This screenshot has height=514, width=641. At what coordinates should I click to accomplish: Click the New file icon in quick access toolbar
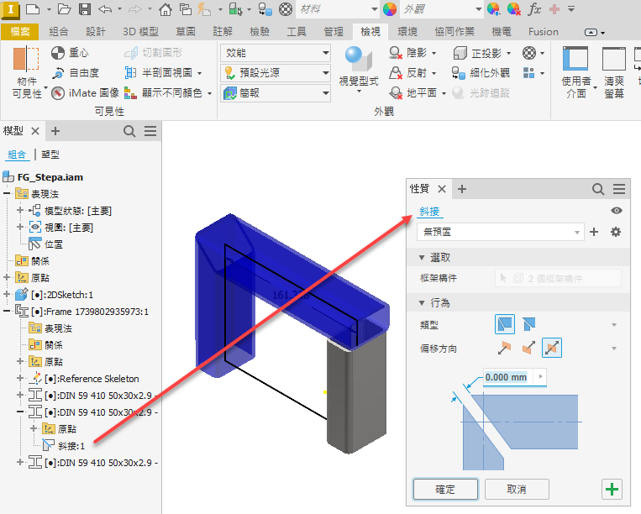click(x=33, y=9)
